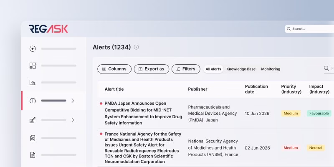The width and height of the screenshot is (334, 167).
Task: Switch to the All alerts tab
Action: pos(213,69)
